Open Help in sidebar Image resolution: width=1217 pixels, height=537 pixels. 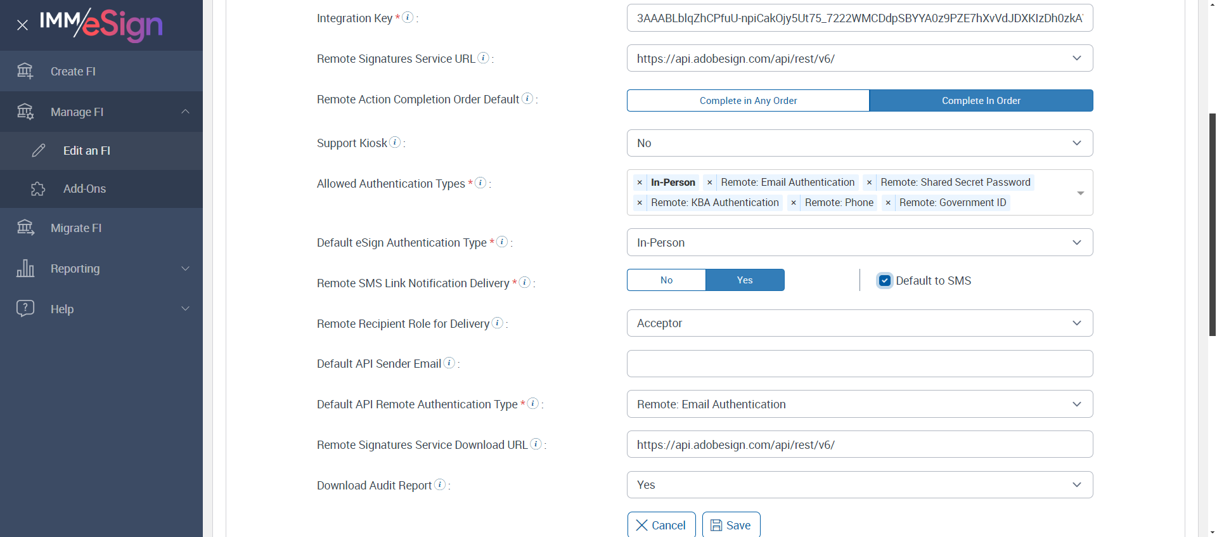(x=101, y=309)
